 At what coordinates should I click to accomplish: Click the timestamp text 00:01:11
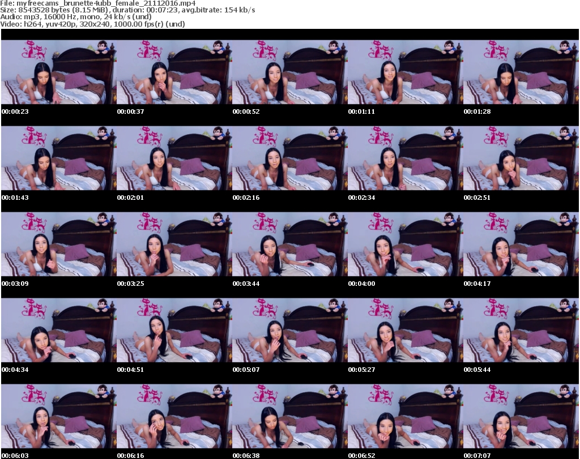[361, 111]
